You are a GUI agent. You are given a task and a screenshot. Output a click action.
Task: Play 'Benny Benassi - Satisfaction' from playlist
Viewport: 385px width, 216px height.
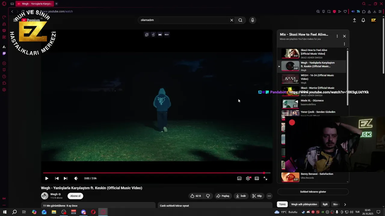312,177
